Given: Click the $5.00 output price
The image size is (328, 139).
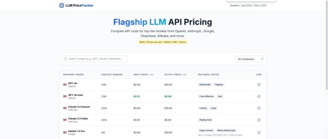Looking at the screenshot, I should click(168, 120).
